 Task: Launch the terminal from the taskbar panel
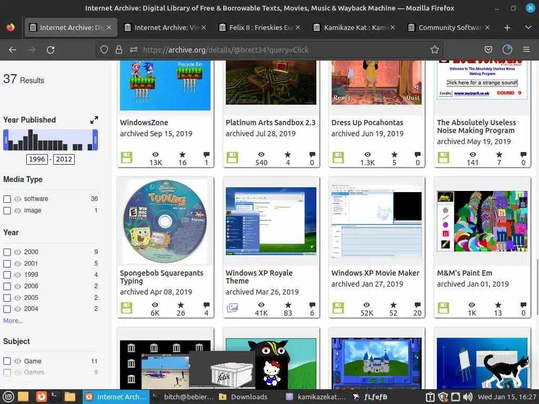pyautogui.click(x=55, y=397)
